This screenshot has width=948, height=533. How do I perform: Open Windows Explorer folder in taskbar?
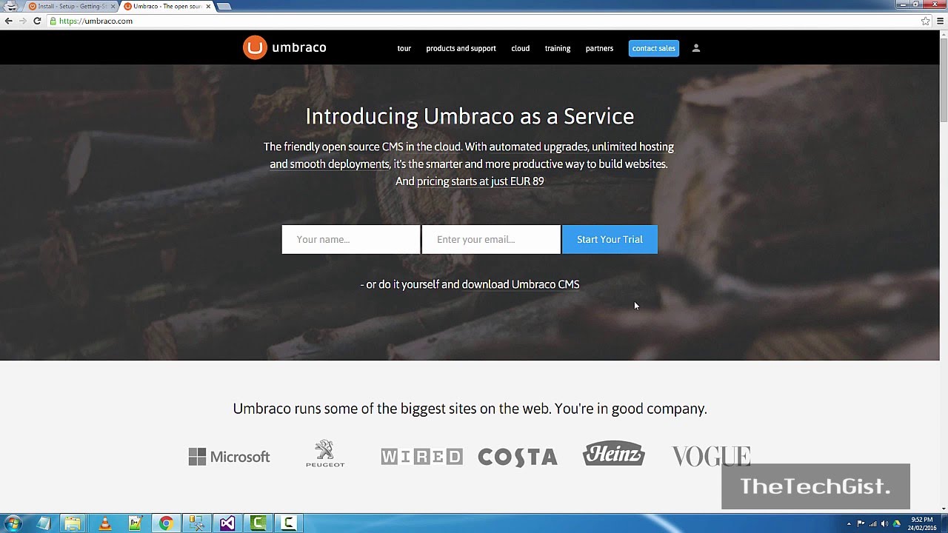coord(72,523)
